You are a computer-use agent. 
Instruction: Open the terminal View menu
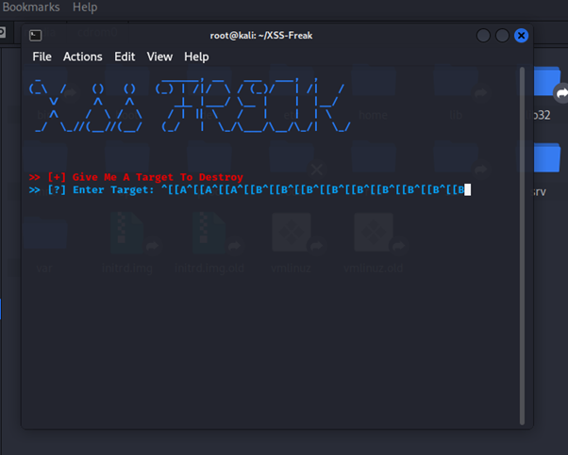click(159, 57)
